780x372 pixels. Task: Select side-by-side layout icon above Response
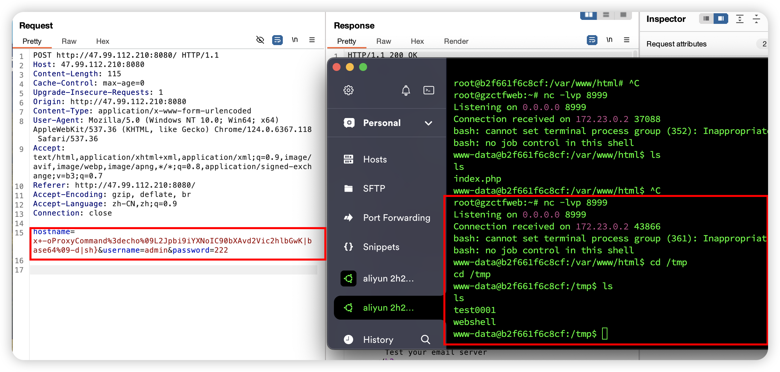589,15
